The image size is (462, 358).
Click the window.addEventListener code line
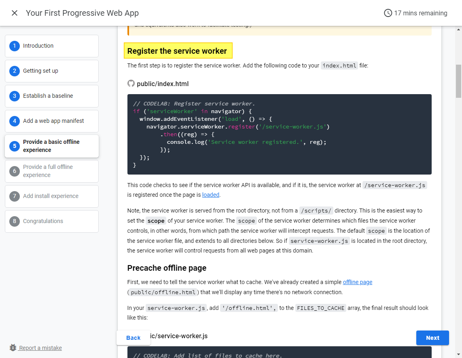[x=206, y=119]
